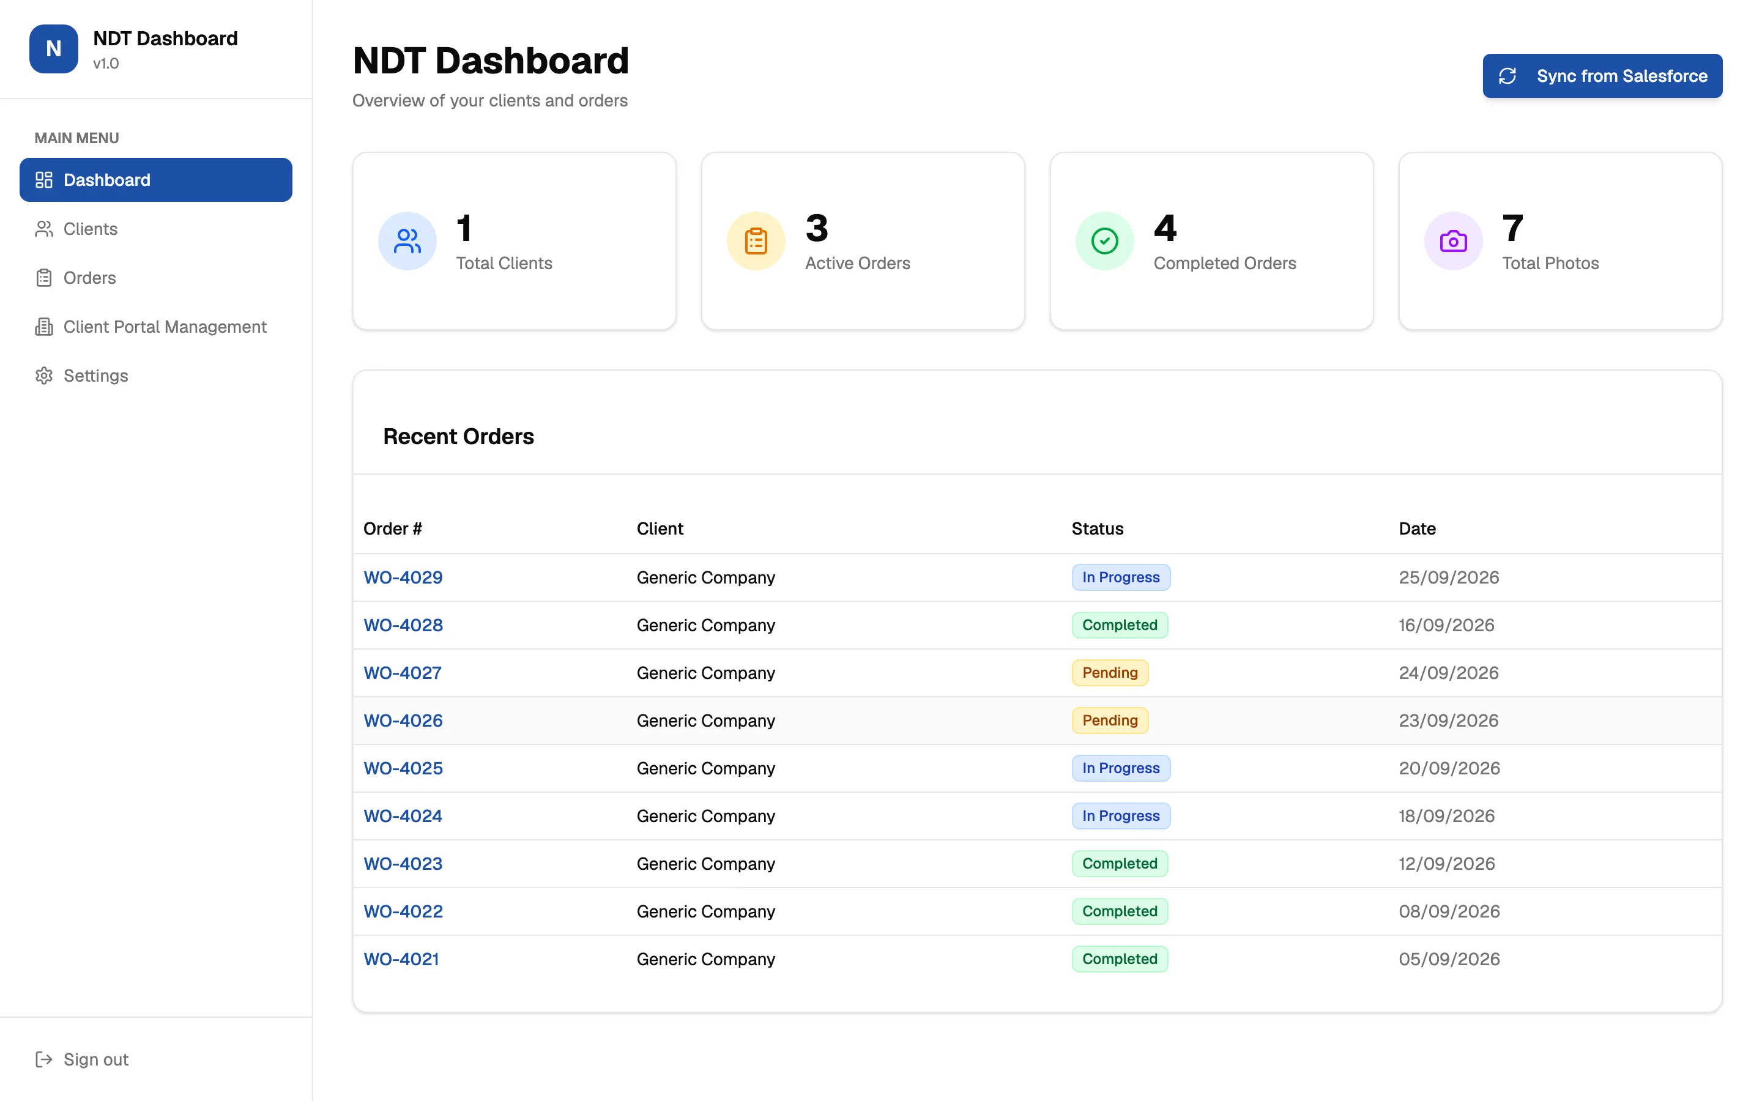Click Pending badge for WO-4026

click(x=1110, y=720)
